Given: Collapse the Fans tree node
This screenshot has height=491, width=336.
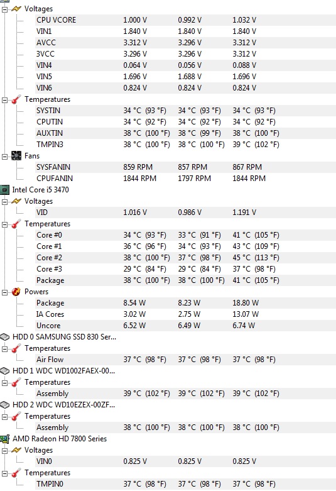Looking at the screenshot, I should [4, 157].
